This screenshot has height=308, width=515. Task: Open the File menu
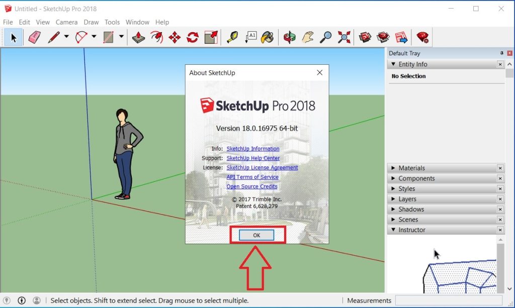[8, 22]
